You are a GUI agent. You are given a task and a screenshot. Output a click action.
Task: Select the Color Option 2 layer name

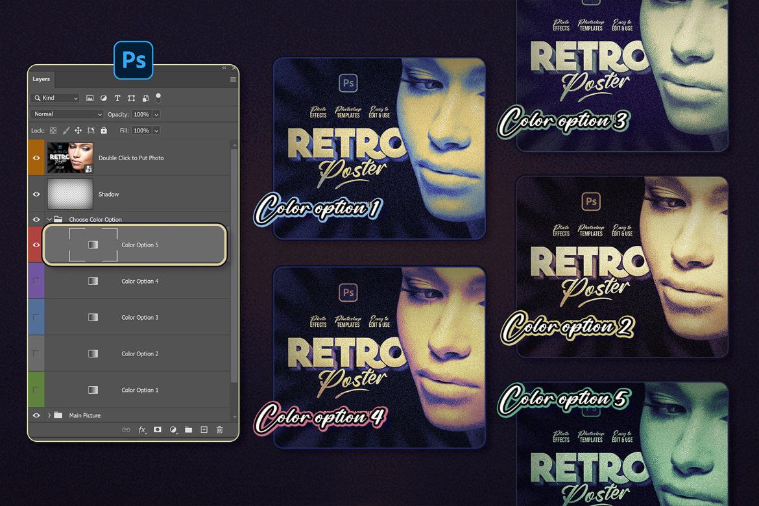(x=140, y=354)
